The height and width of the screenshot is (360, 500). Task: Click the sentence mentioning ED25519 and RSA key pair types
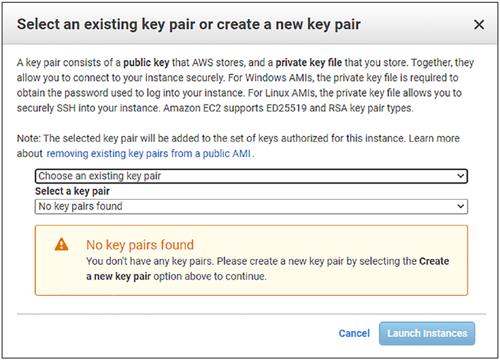[x=289, y=108]
